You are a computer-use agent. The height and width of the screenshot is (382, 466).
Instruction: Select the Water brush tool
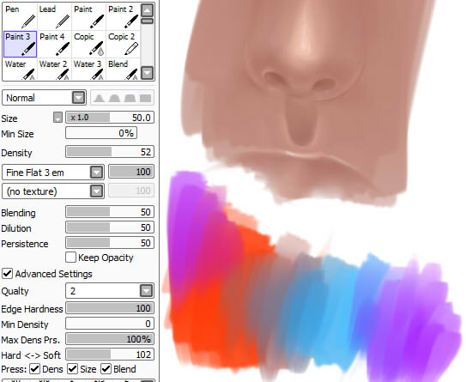tap(20, 69)
